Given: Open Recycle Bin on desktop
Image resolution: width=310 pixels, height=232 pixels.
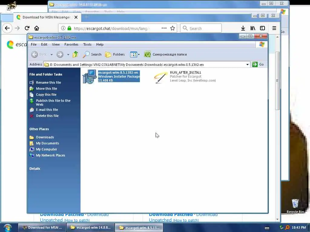Looking at the screenshot, I should (x=295, y=206).
